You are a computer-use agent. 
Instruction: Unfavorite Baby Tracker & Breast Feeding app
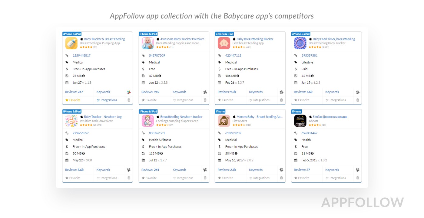point(73,100)
